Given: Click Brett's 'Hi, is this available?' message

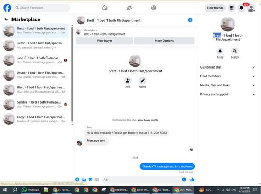Looking at the screenshot, I should tap(126, 133).
